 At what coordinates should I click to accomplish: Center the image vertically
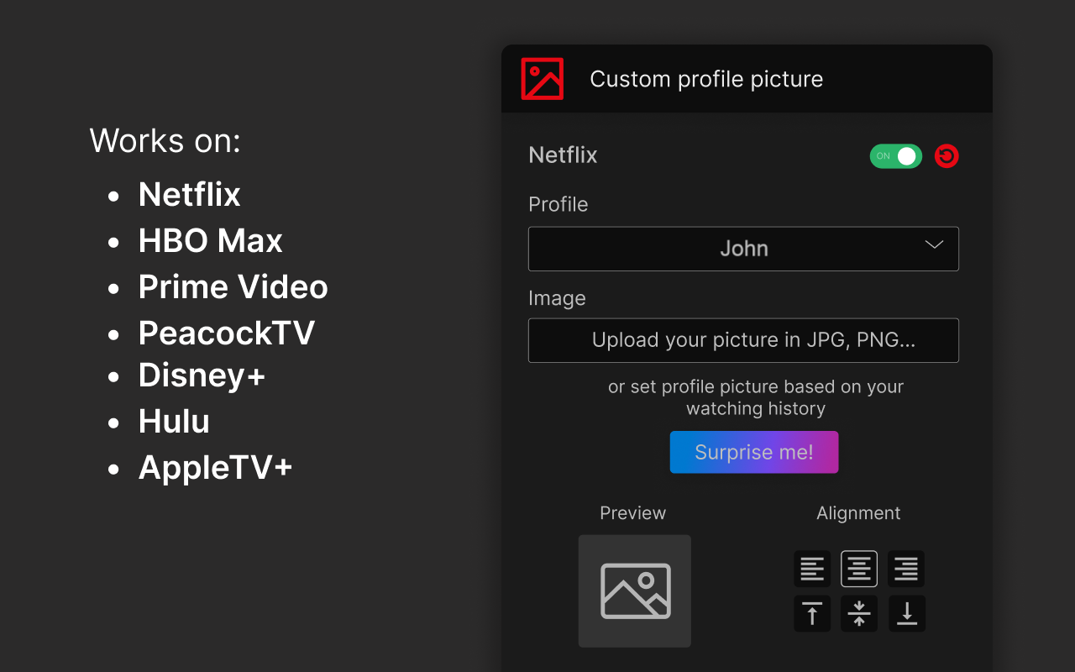pos(858,613)
